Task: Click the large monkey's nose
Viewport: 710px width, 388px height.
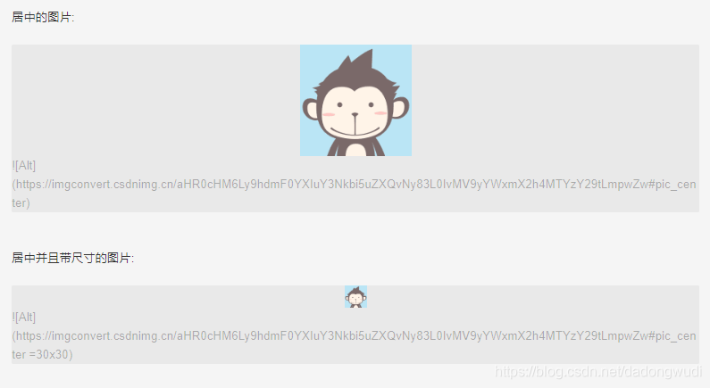Action: tap(355, 115)
